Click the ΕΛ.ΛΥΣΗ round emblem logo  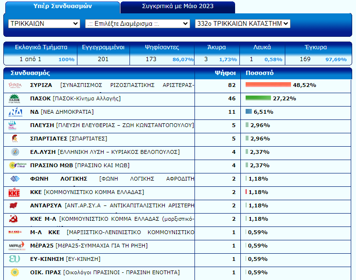coord(15,152)
